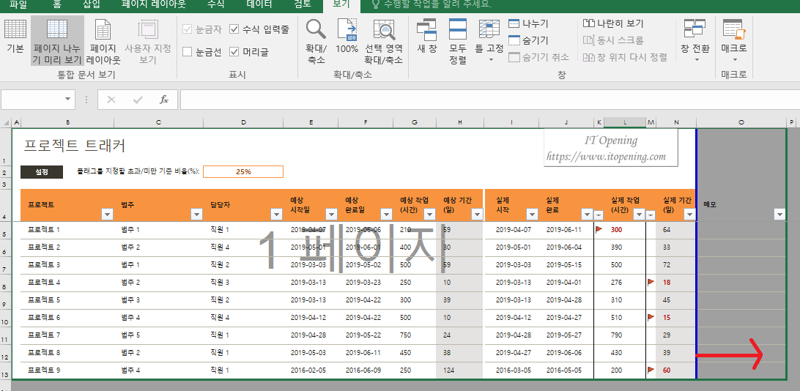
Task: Open the 메모 column filter dropdown
Action: tap(779, 215)
